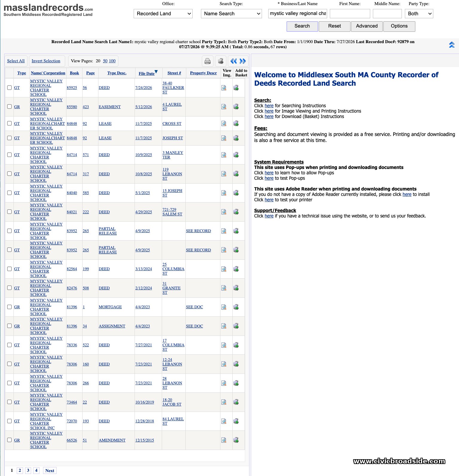Click Next page link at bottom
This screenshot has width=459, height=476.
(x=50, y=471)
